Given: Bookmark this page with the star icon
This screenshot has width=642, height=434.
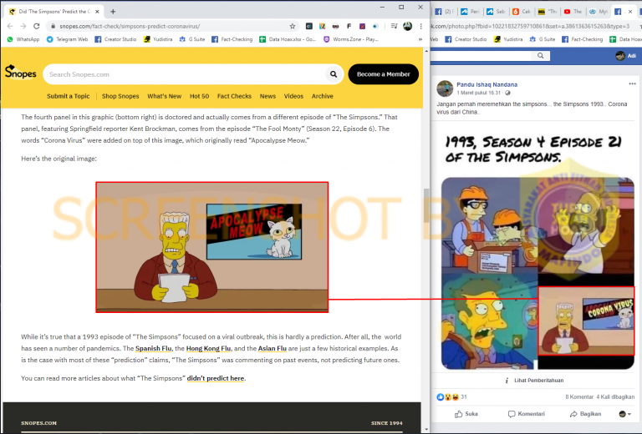Looking at the screenshot, I should tap(293, 26).
